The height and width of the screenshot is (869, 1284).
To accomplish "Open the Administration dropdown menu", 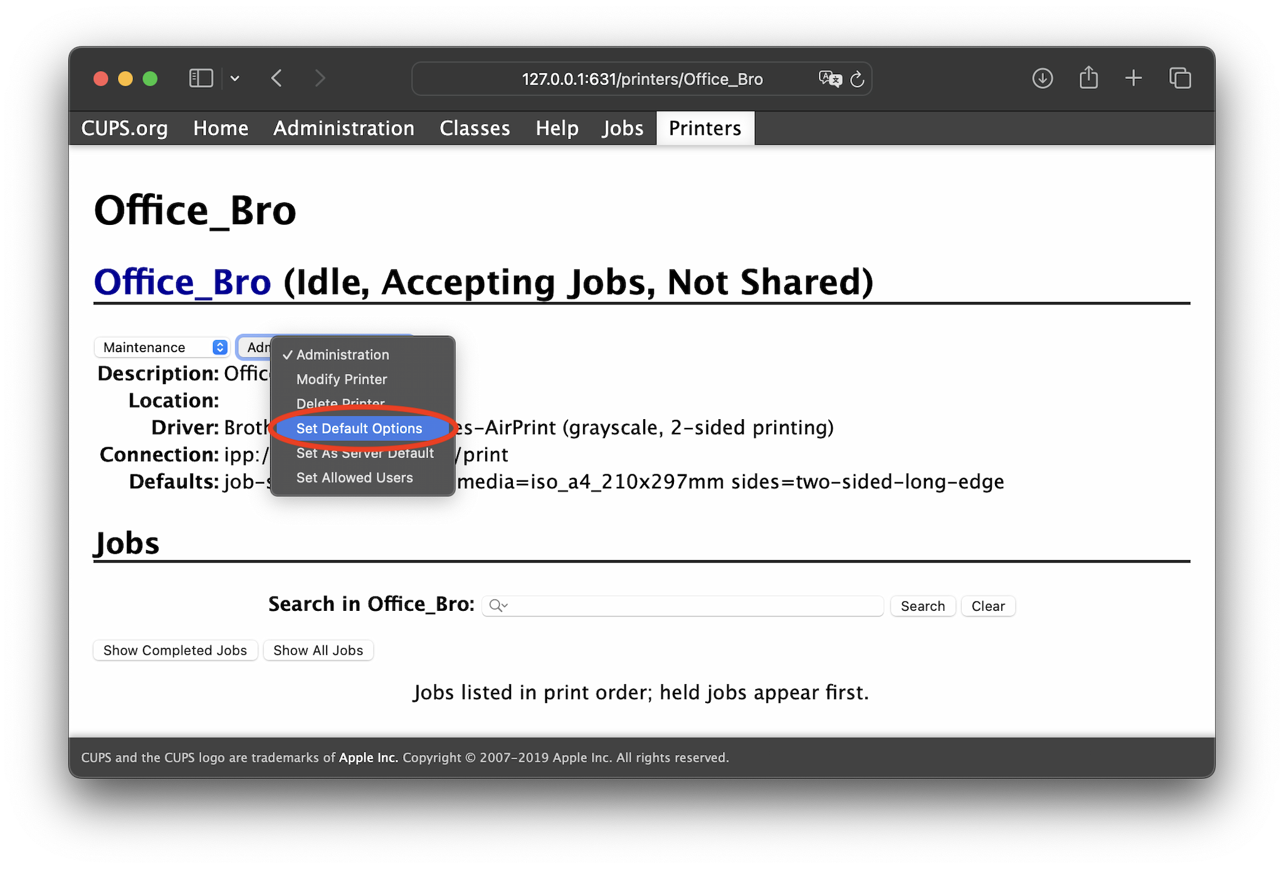I will pos(256,346).
